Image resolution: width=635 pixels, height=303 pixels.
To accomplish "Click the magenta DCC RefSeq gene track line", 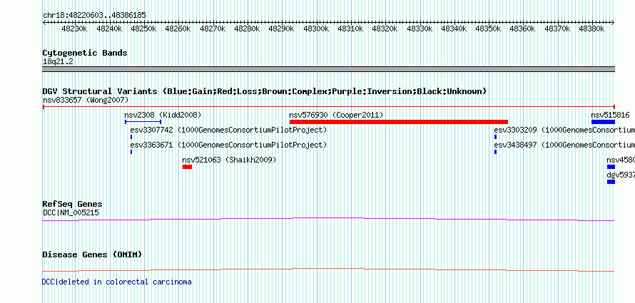I will (x=328, y=220).
